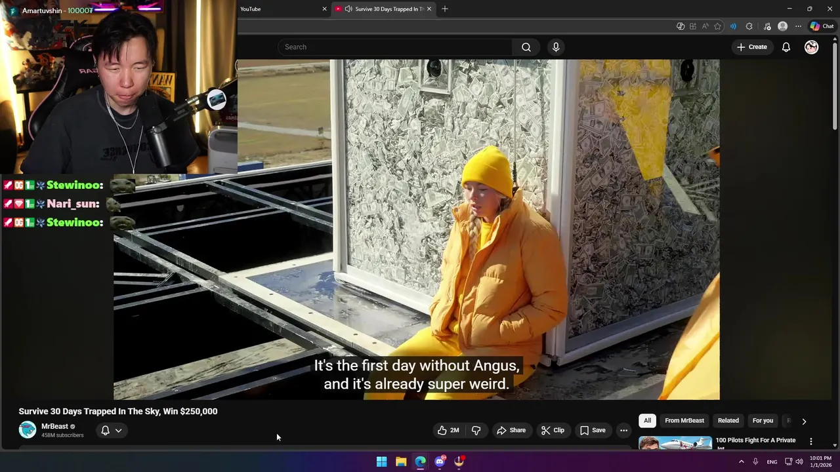The width and height of the screenshot is (840, 472).
Task: Like the video with 2M likes
Action: [449, 430]
